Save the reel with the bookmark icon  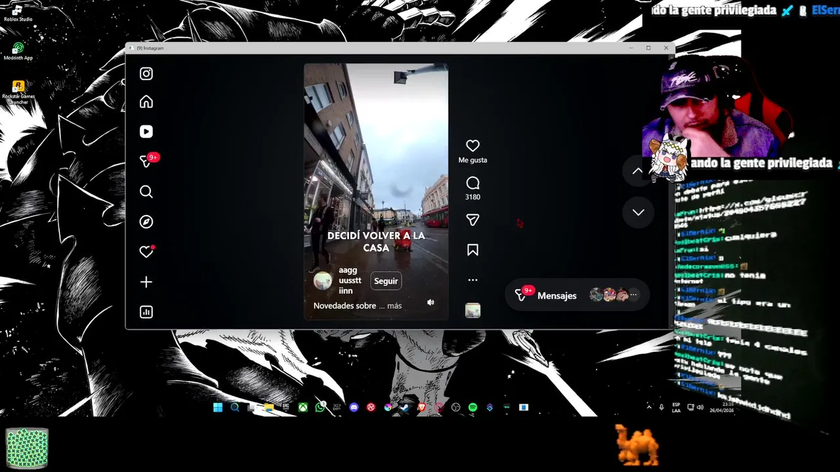tap(472, 250)
